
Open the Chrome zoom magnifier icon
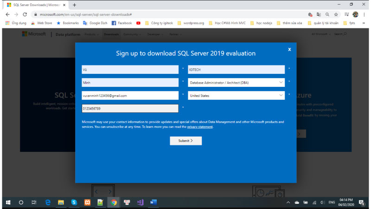point(327,14)
